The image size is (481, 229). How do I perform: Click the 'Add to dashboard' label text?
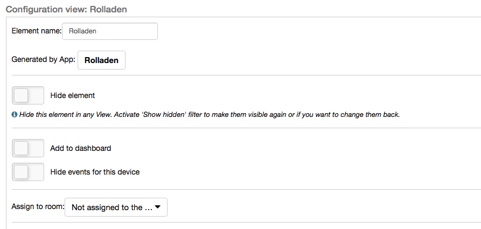[x=80, y=148]
